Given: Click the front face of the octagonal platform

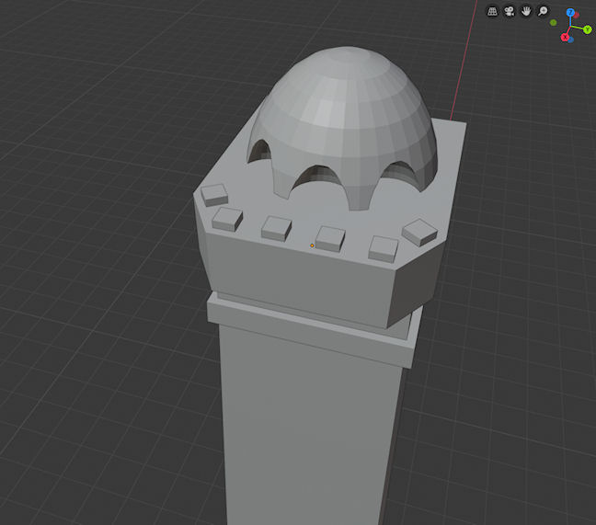Looking at the screenshot, I should [x=294, y=276].
